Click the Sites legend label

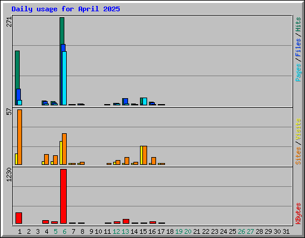click(298, 156)
